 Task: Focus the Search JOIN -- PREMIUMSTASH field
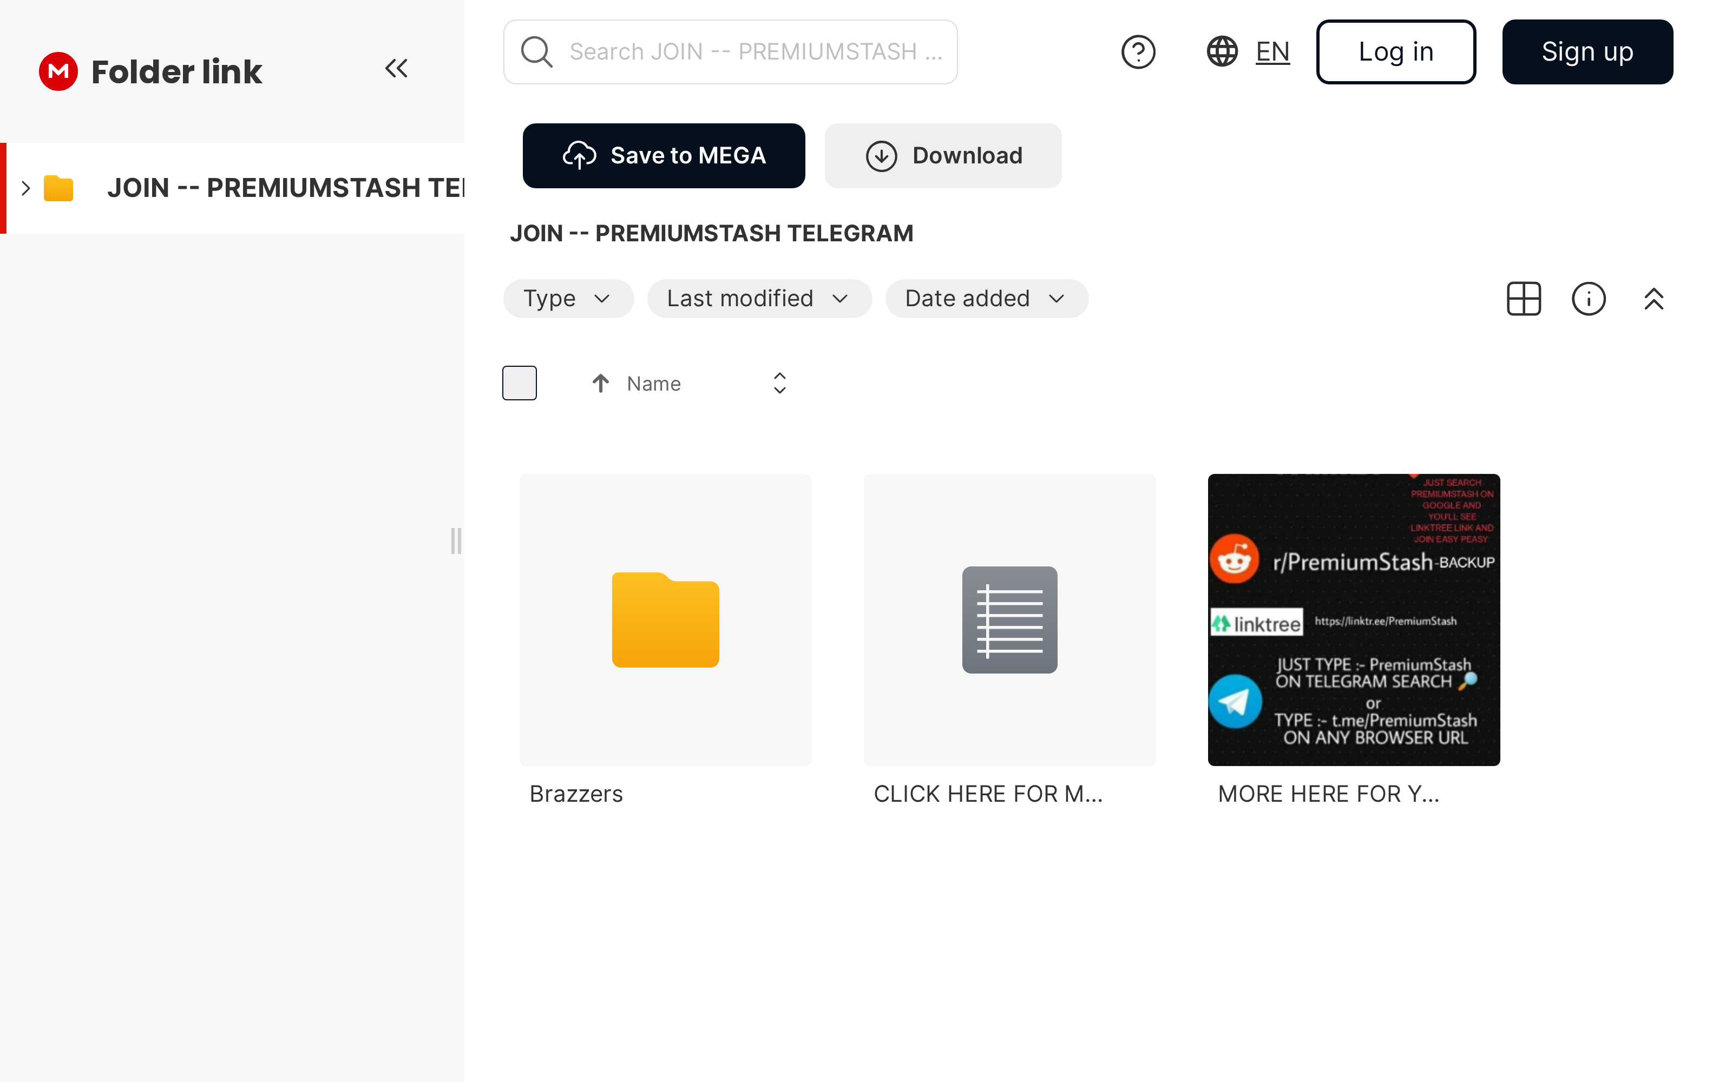tap(730, 51)
